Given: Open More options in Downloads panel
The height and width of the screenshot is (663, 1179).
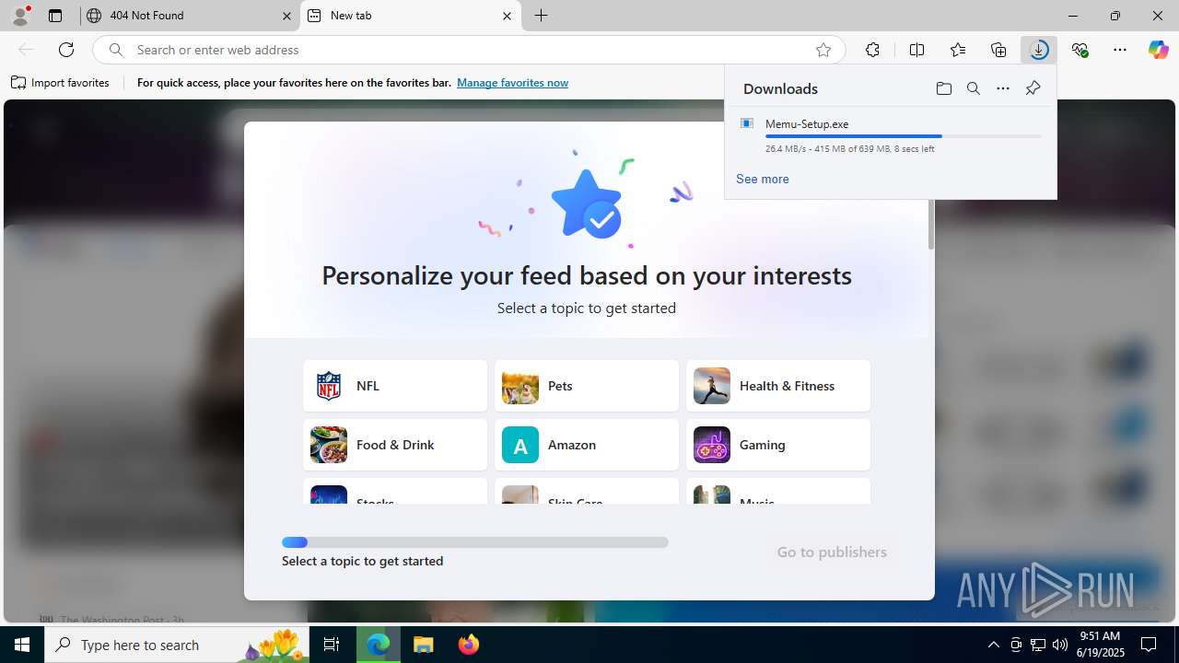Looking at the screenshot, I should pyautogui.click(x=1003, y=88).
